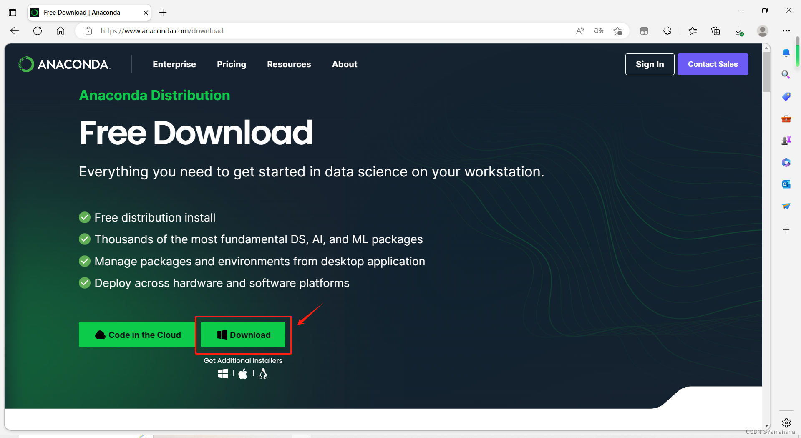This screenshot has height=438, width=801.
Task: Open the browser Settings and more menu
Action: [x=786, y=30]
